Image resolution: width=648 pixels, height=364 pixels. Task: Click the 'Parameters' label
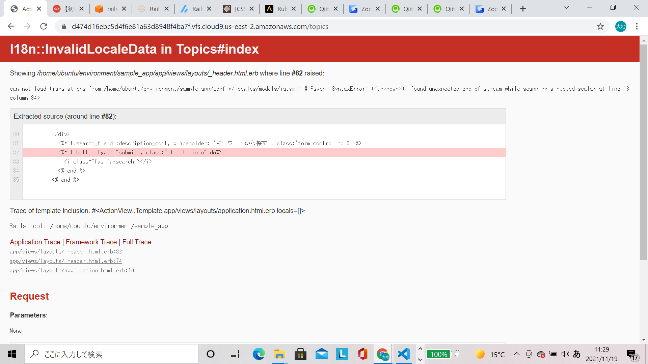point(28,315)
